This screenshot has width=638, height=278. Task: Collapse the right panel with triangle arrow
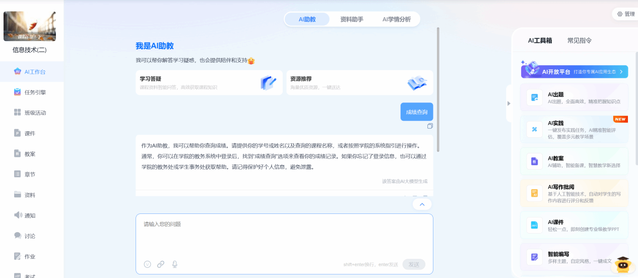point(508,103)
